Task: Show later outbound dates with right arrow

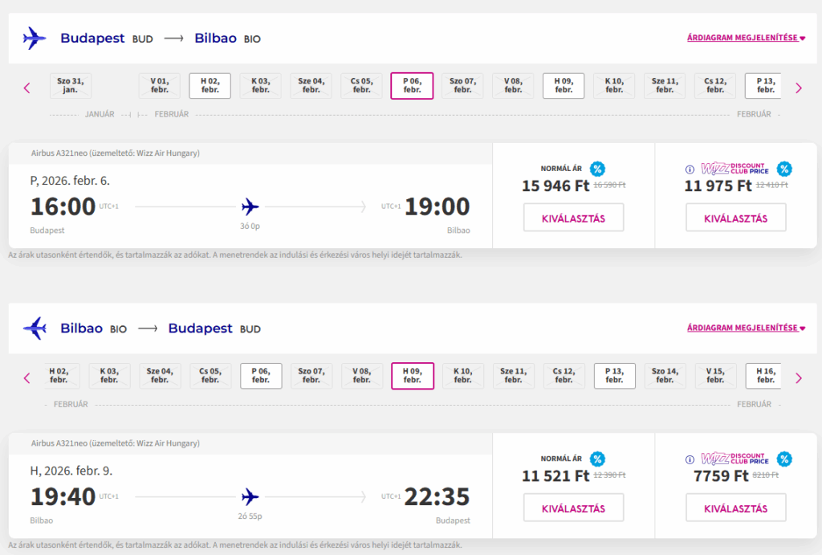Action: pos(798,88)
